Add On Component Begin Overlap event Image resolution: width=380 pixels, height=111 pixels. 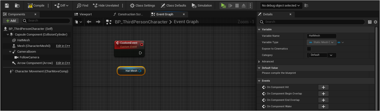point(323,94)
